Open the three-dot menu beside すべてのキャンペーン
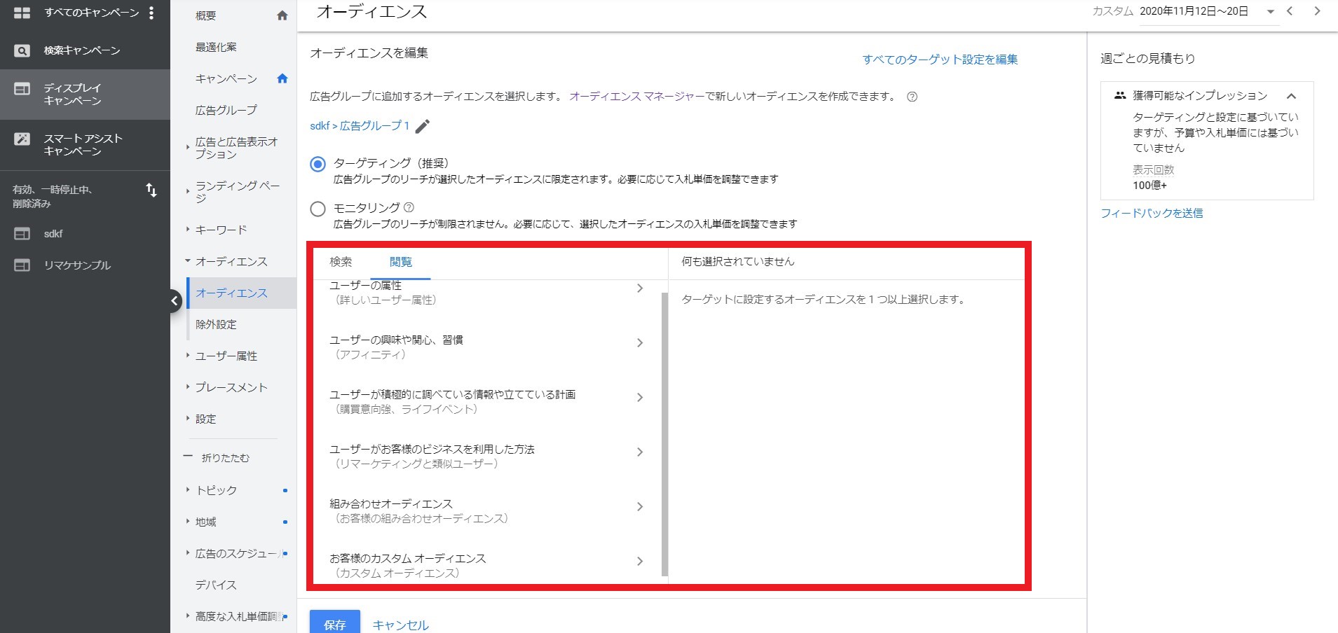This screenshot has width=1338, height=633. 151,13
